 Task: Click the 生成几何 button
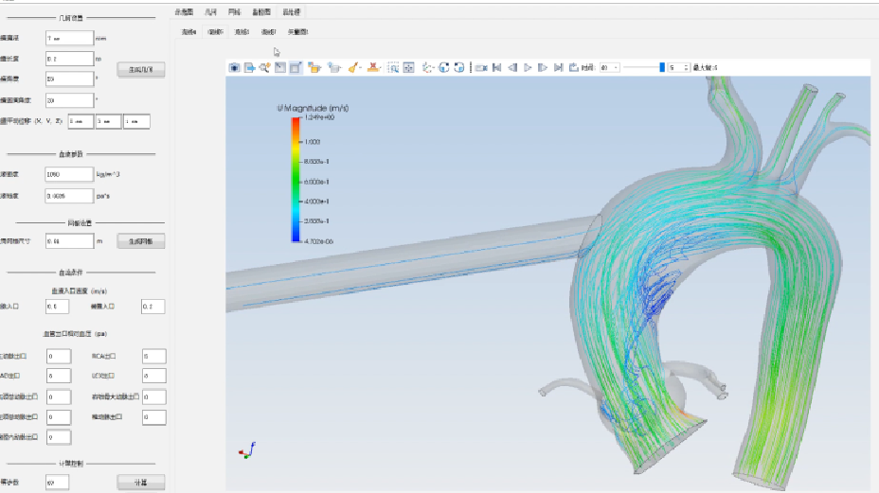click(x=141, y=69)
